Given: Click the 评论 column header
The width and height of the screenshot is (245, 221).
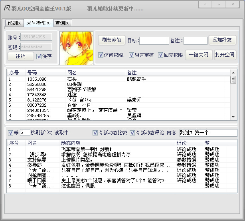Looking at the screenshot, I should (189, 143).
